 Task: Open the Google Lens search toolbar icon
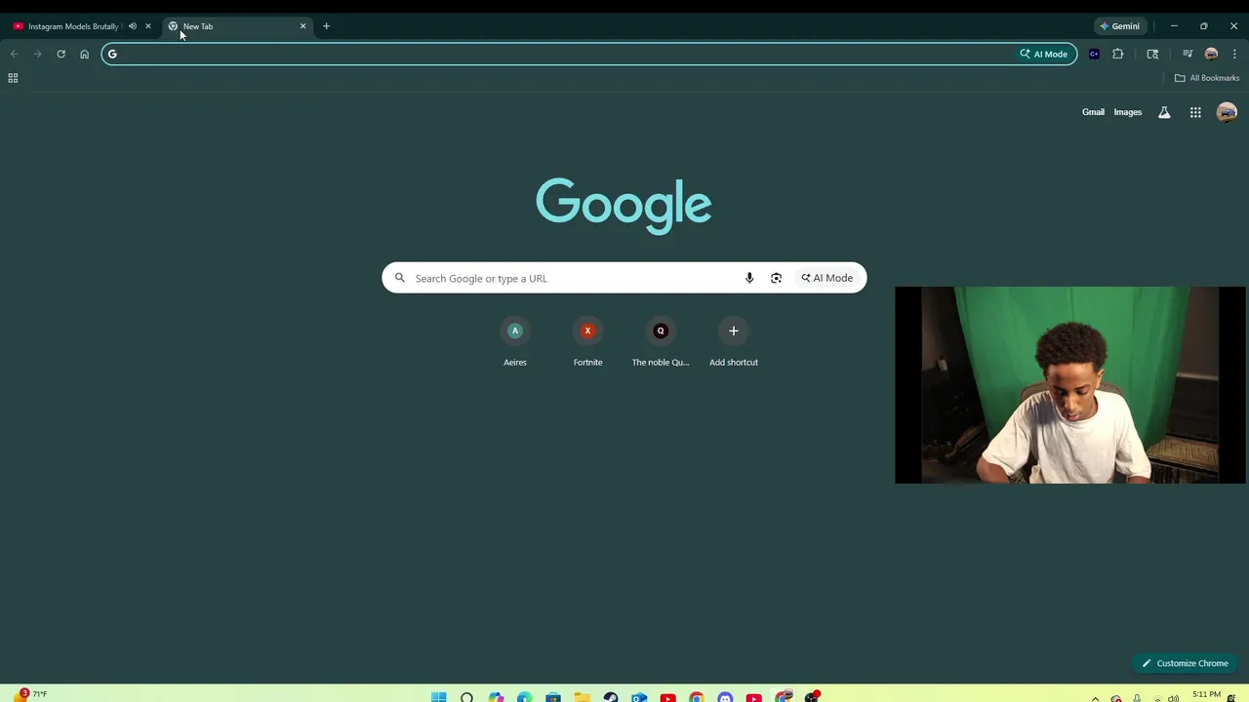tap(1152, 54)
